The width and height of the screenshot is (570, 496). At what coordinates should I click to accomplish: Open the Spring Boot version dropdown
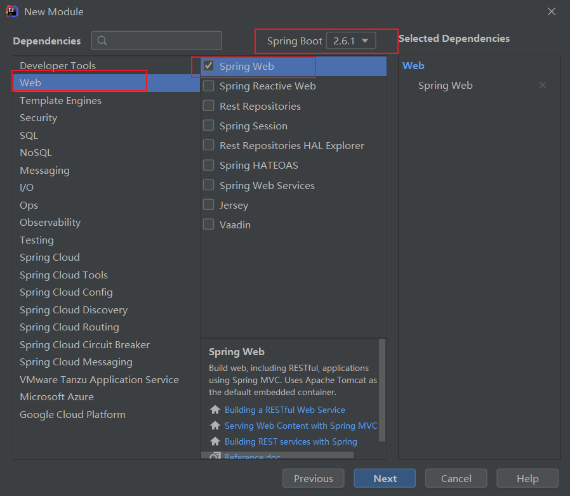(350, 41)
